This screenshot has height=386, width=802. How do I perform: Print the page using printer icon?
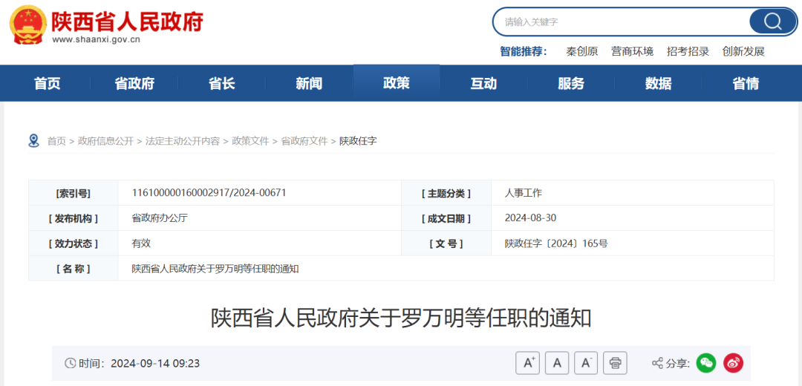616,364
